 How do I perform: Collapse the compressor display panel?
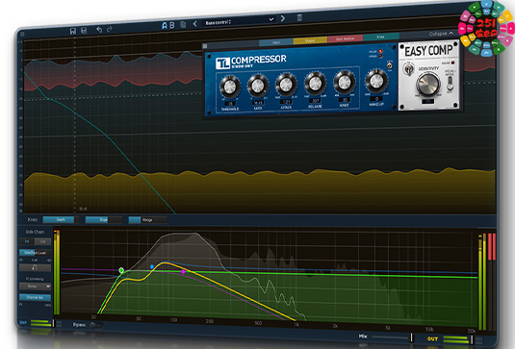pos(441,34)
